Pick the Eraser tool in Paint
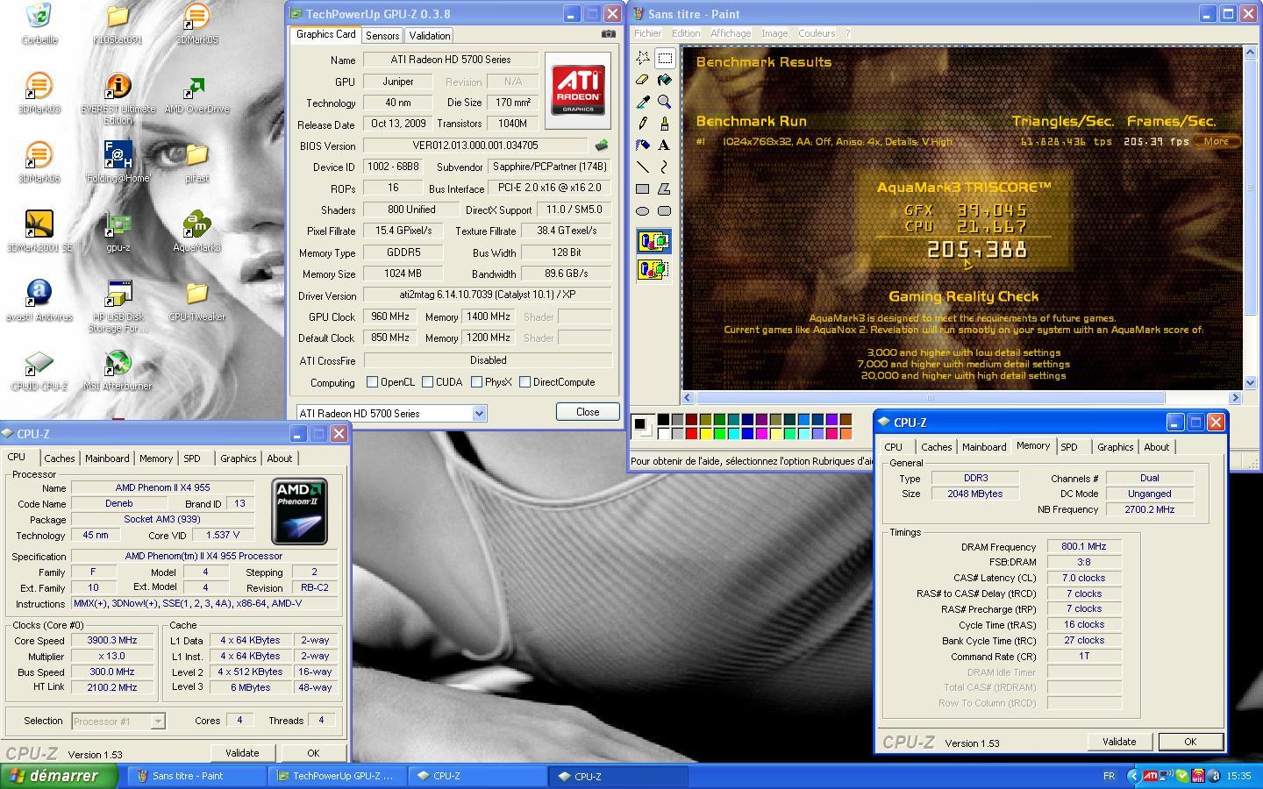 (x=642, y=80)
